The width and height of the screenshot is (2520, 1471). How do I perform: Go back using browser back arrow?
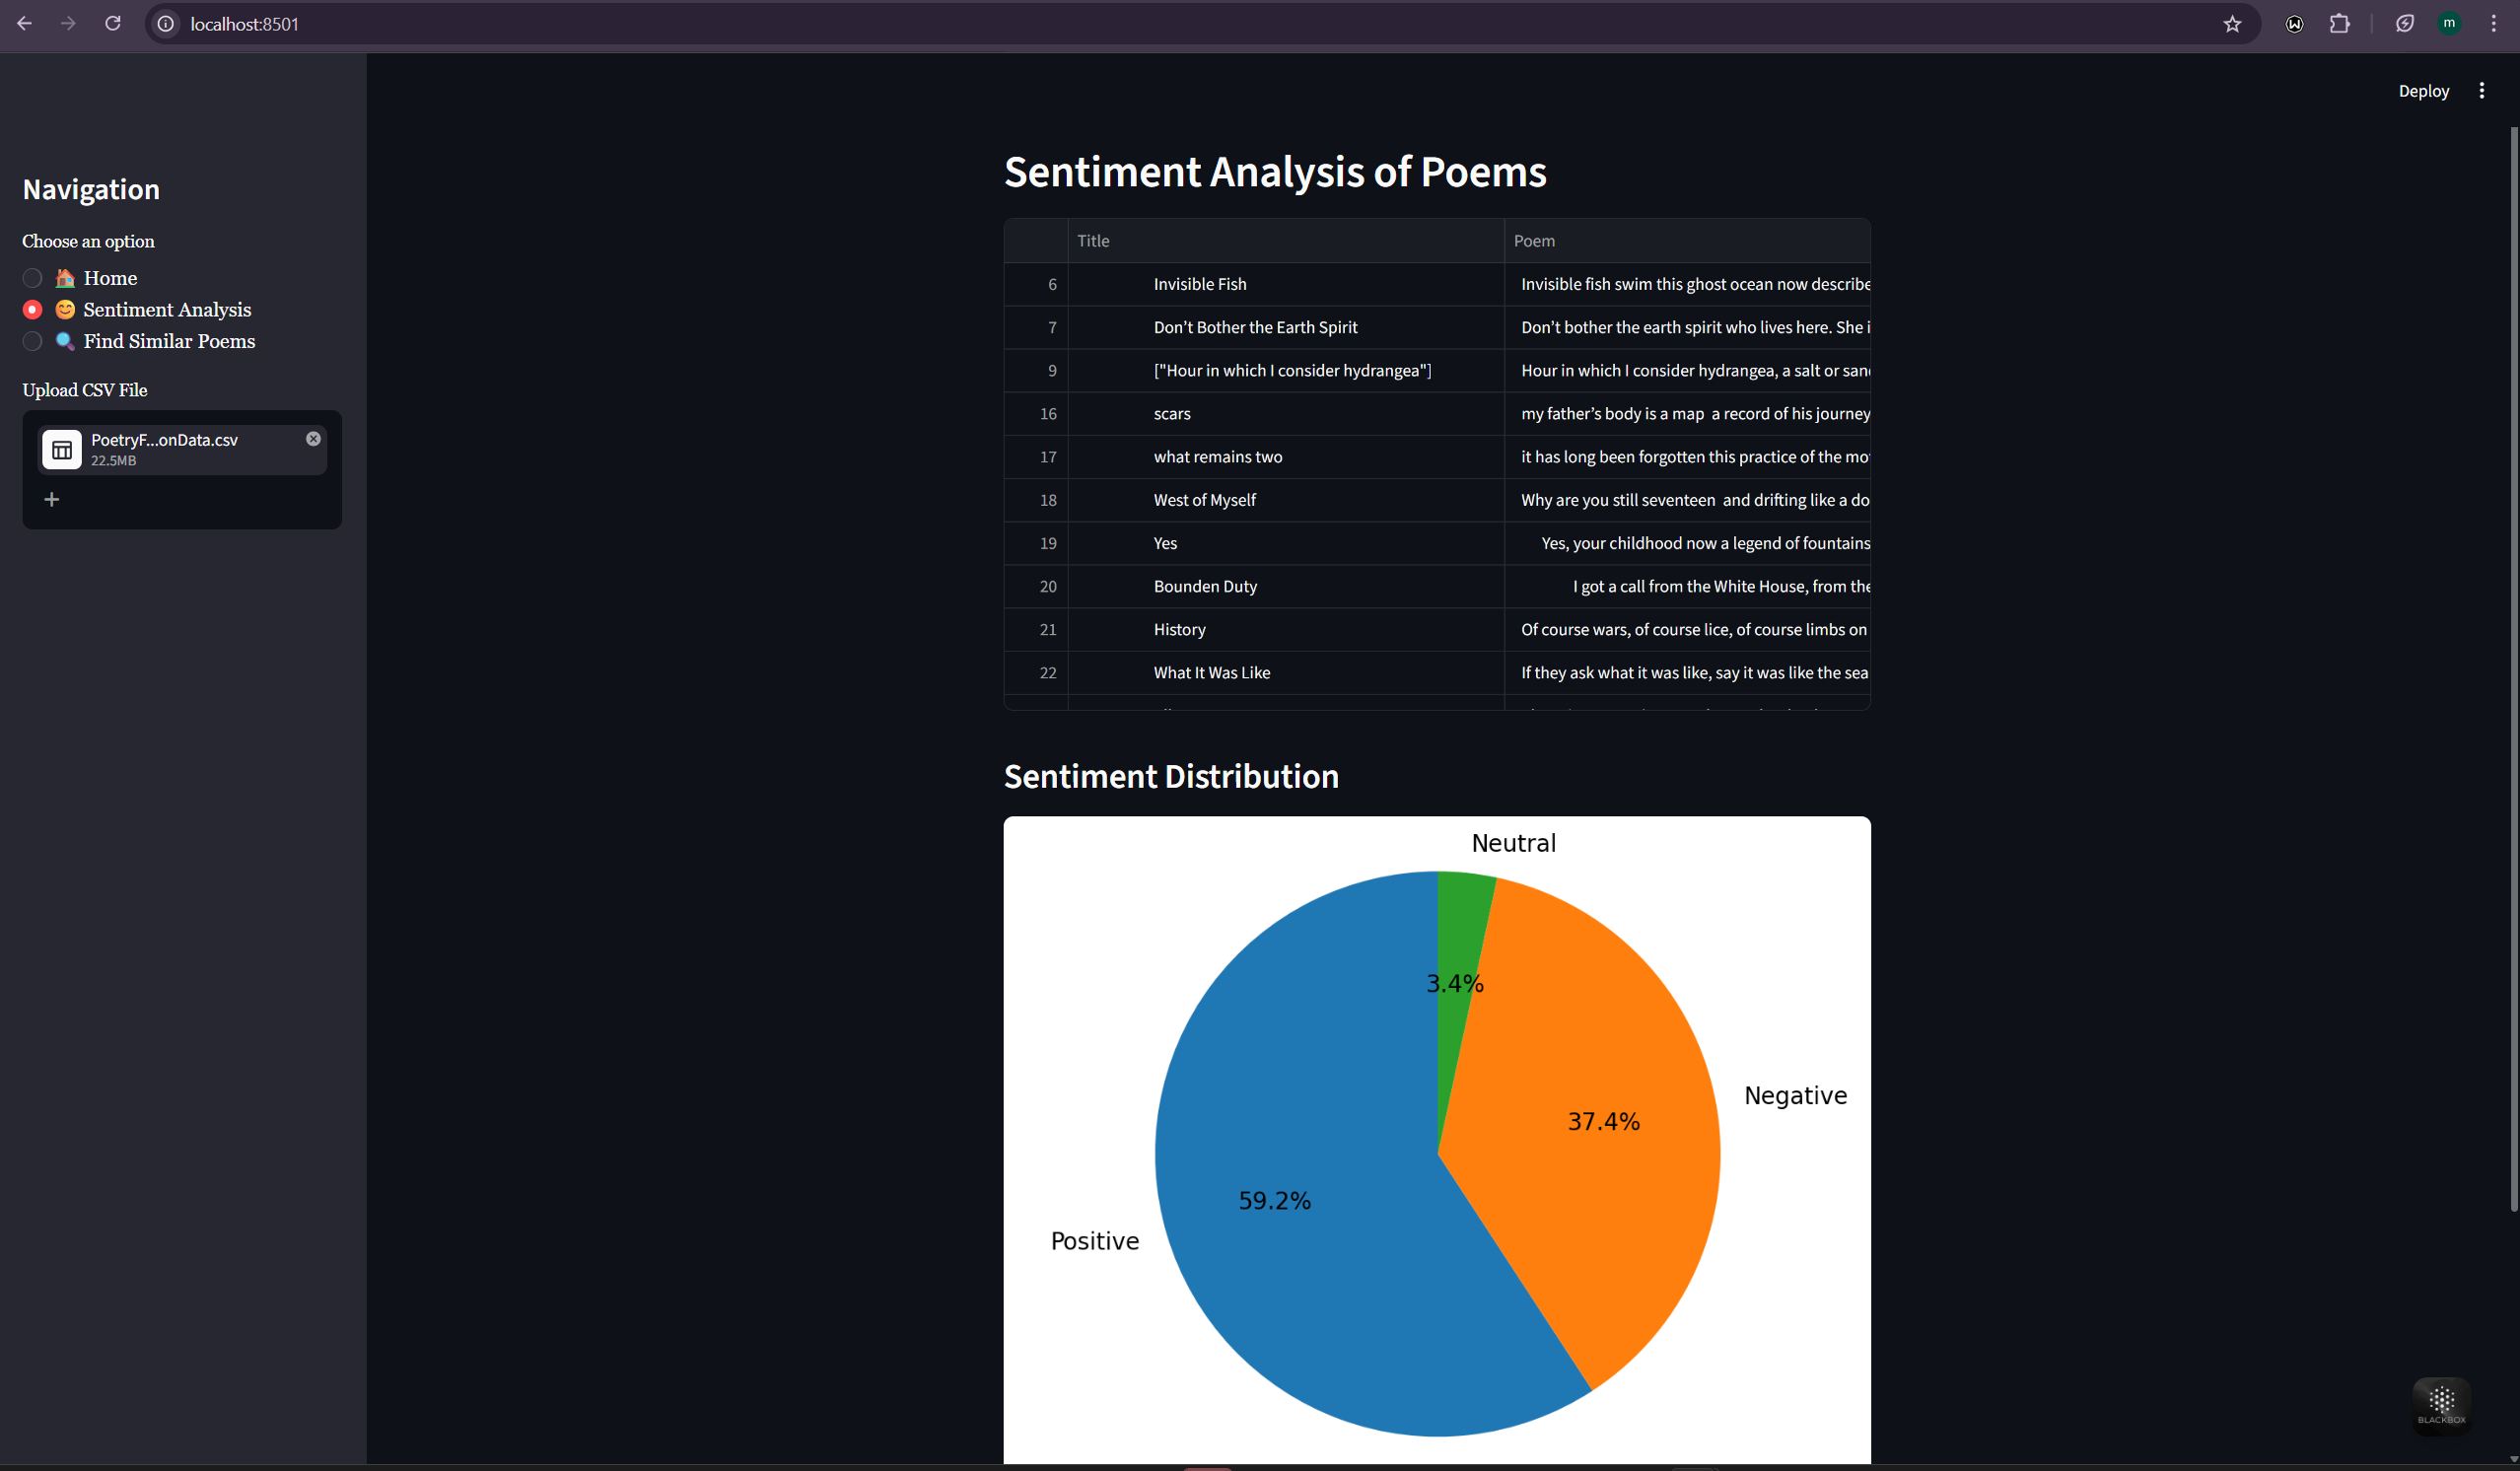pyautogui.click(x=24, y=24)
